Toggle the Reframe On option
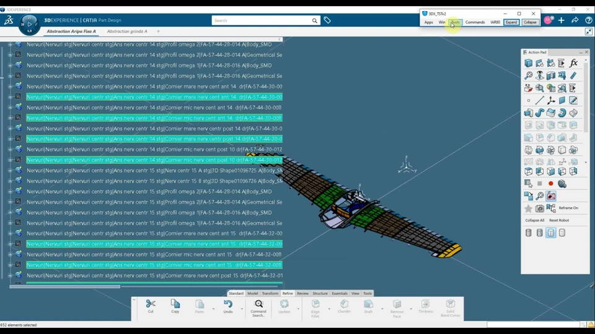The width and height of the screenshot is (595, 334). coord(568,208)
